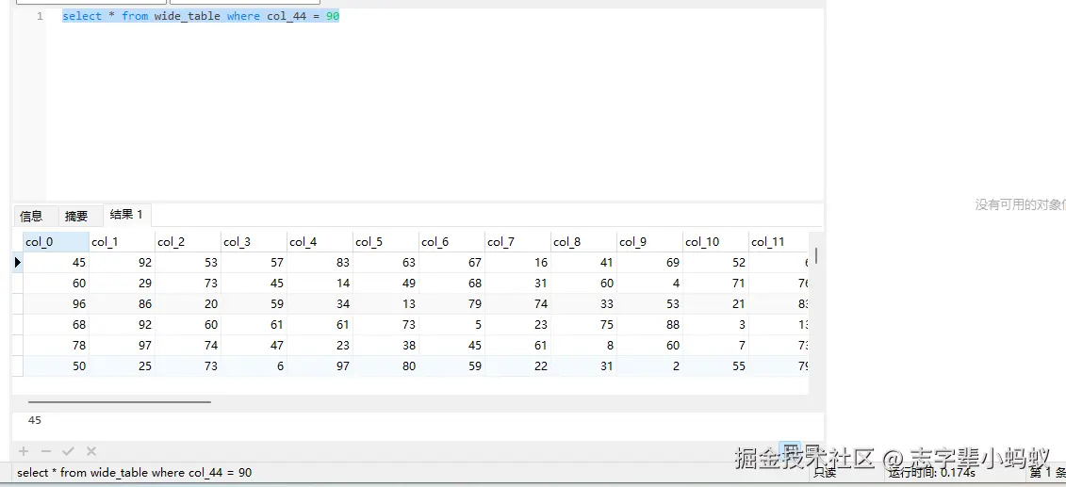1066x487 pixels.
Task: Click the 运行时间: 0.174s status entry
Action: tap(931, 473)
